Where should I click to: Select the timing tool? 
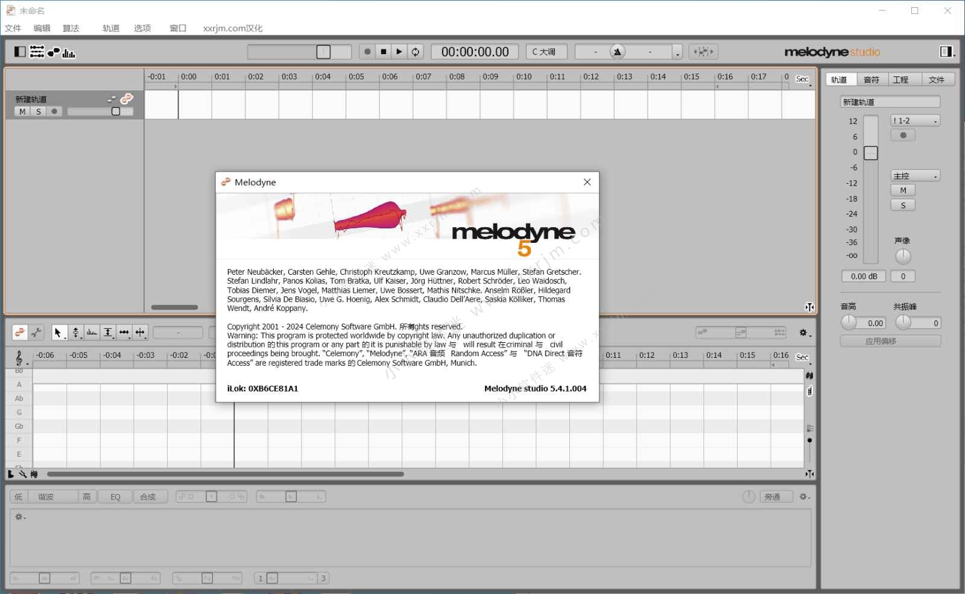click(124, 332)
